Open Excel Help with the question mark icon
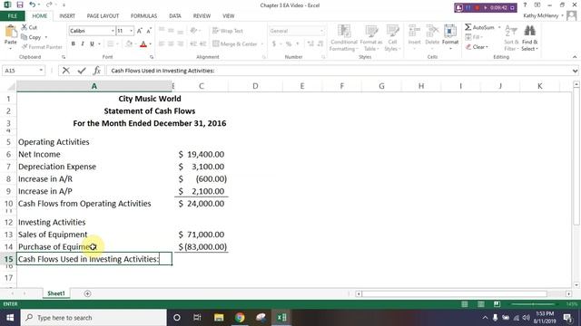Screen dimensions: 581x326 pos(525,5)
